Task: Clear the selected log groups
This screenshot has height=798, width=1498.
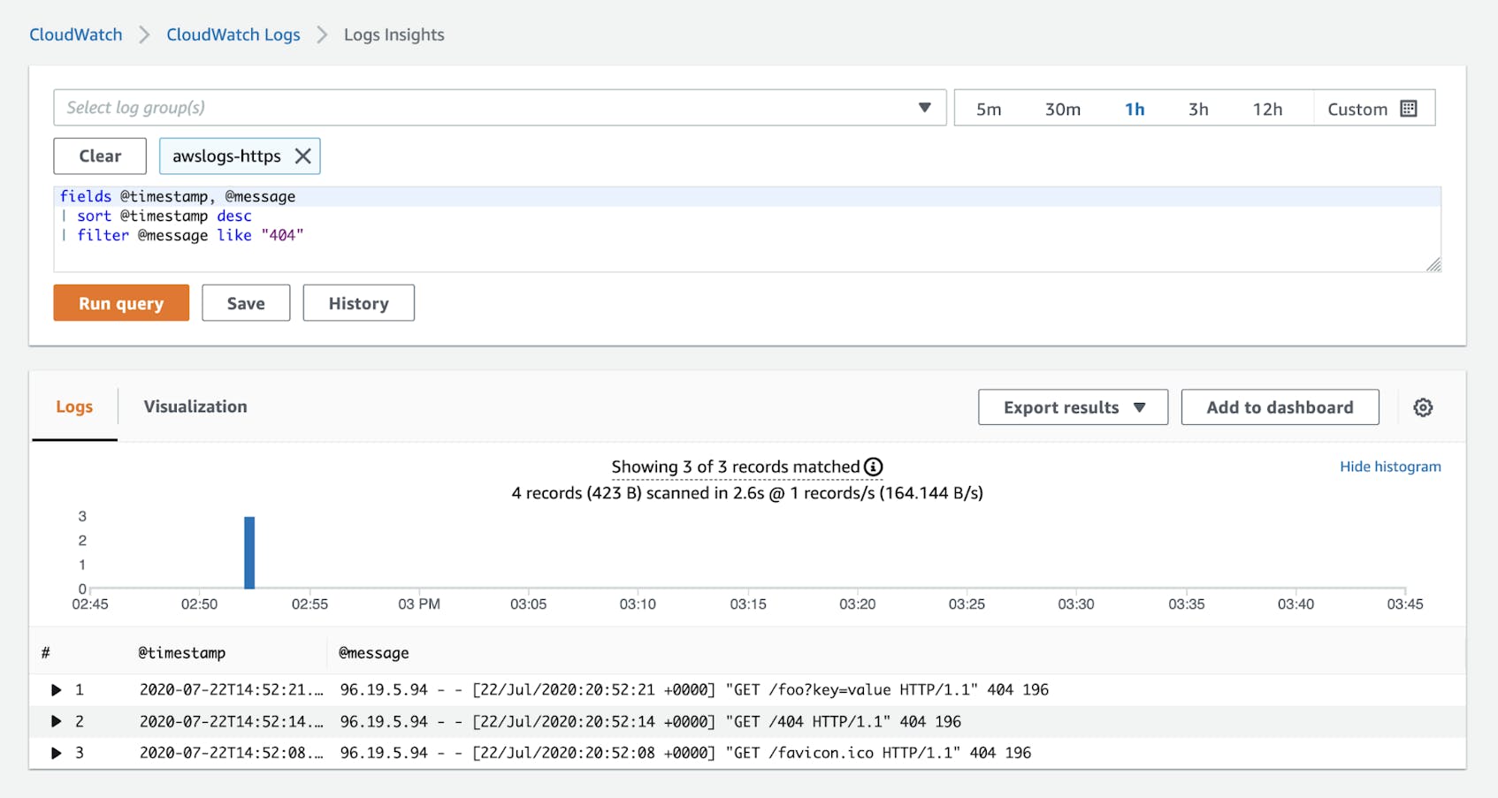Action: (99, 156)
